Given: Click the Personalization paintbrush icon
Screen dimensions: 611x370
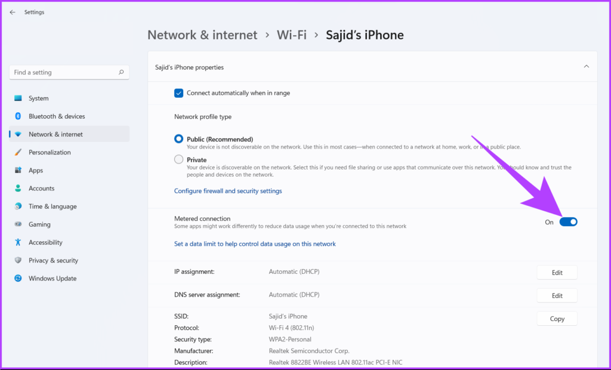Looking at the screenshot, I should click(18, 152).
